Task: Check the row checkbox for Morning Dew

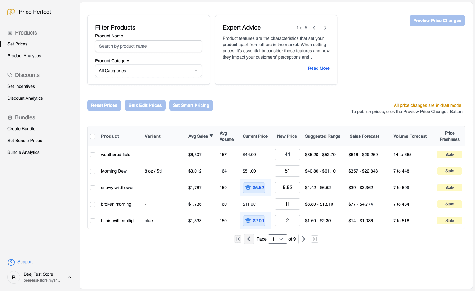Action: pos(93,171)
